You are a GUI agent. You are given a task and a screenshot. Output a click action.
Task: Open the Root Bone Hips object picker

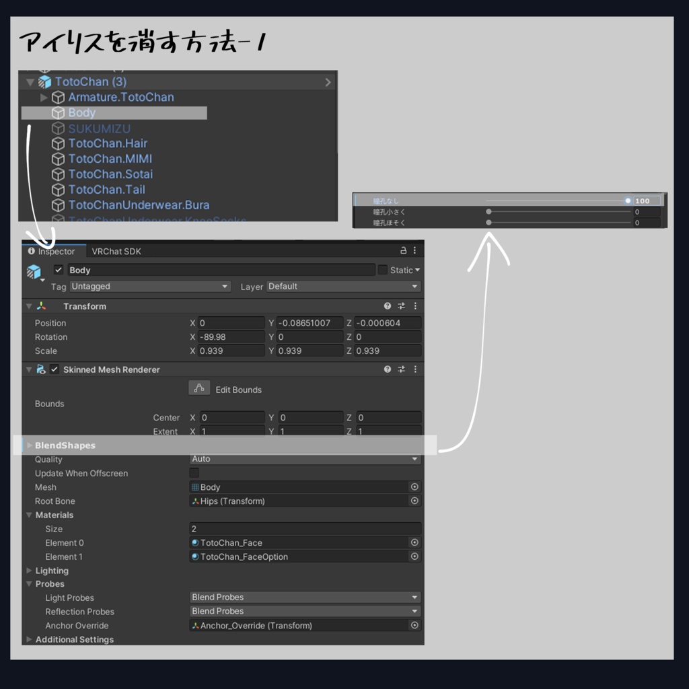[414, 501]
